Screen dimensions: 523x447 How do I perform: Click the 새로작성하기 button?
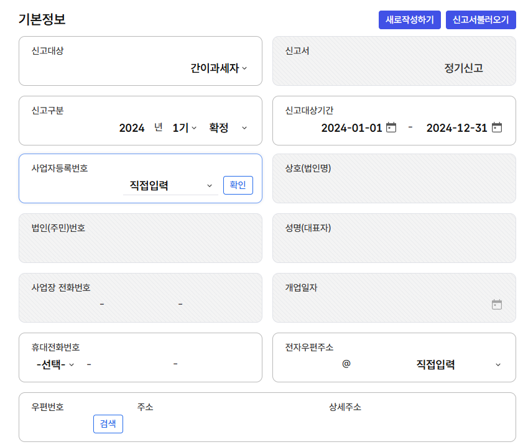point(409,20)
